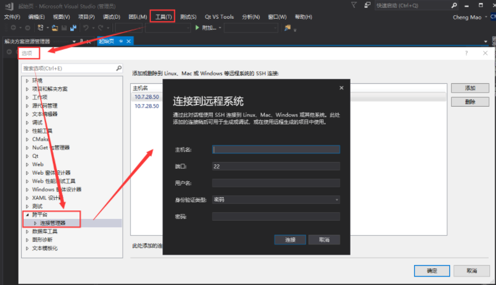This screenshot has height=285, width=496.
Task: Open the 文件(F) menu
Action: (12, 17)
